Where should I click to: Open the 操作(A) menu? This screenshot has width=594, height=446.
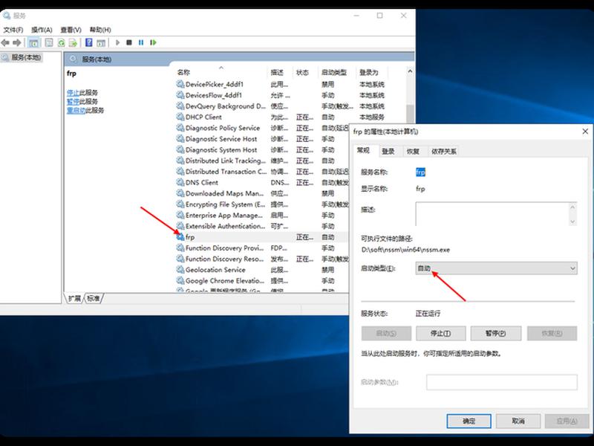click(x=42, y=30)
